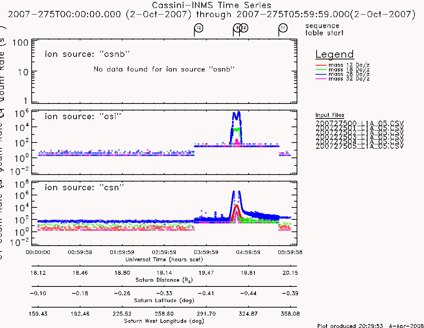Click the 100 tick on osnb y-axis
Screen dimensions: 424x328
click(x=20, y=43)
